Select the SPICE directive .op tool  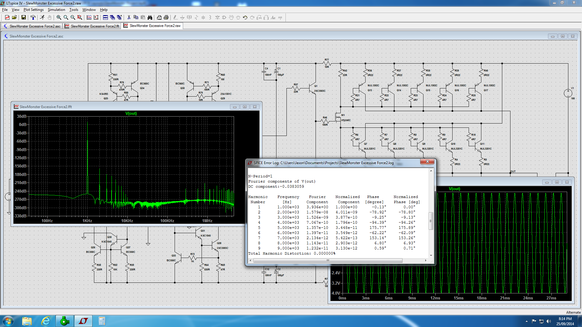pos(280,18)
